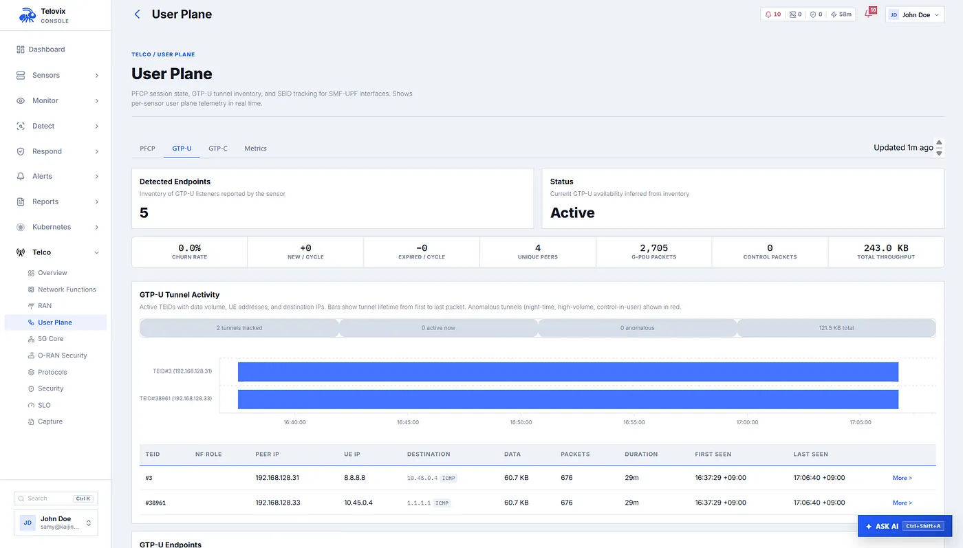Click the Kubernetes wheel icon

click(21, 227)
